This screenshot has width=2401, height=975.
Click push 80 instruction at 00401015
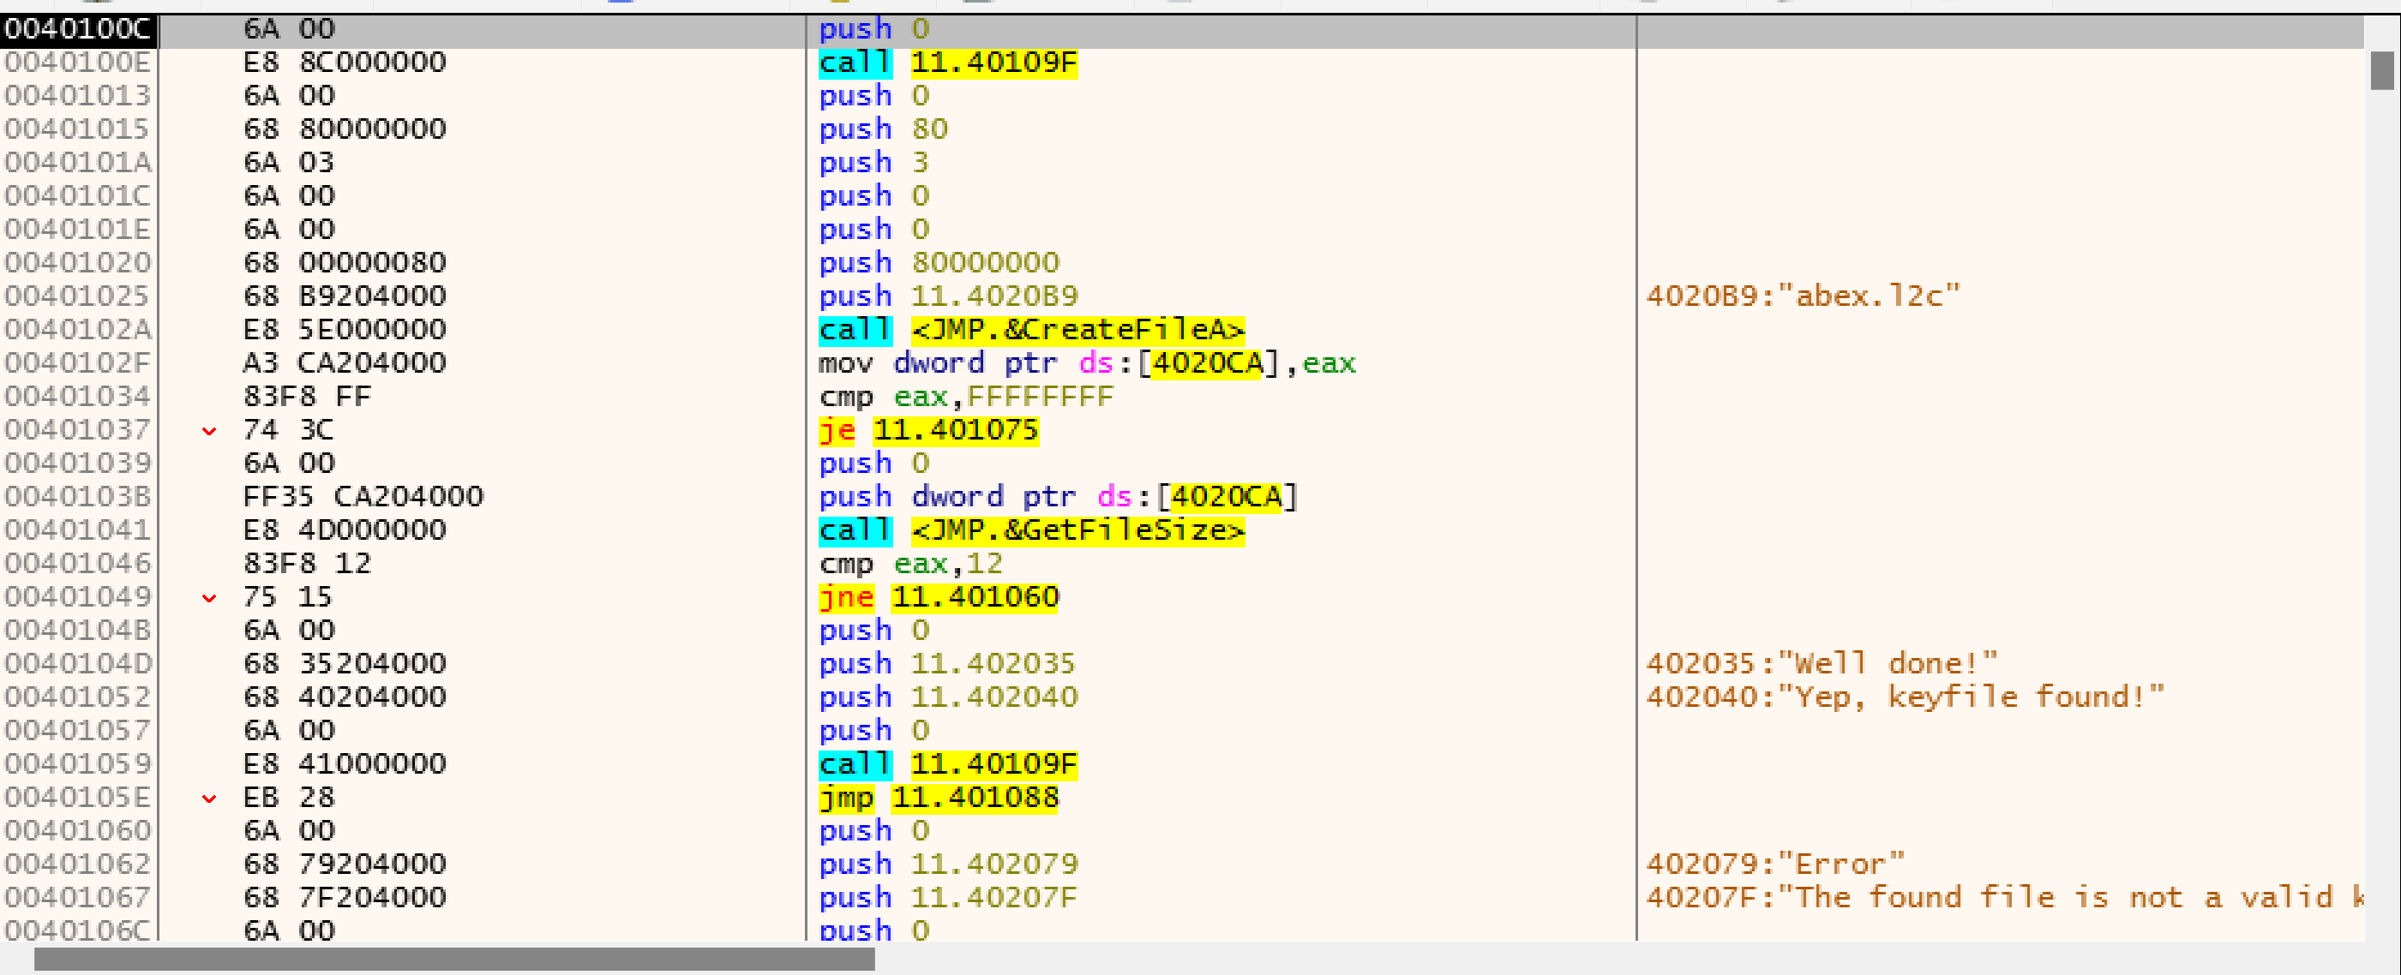(x=883, y=129)
